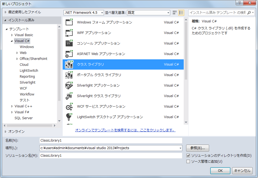Select LightSwitch デスクトップ アプリケーション row text
The width and height of the screenshot is (258, 178).
[110, 117]
